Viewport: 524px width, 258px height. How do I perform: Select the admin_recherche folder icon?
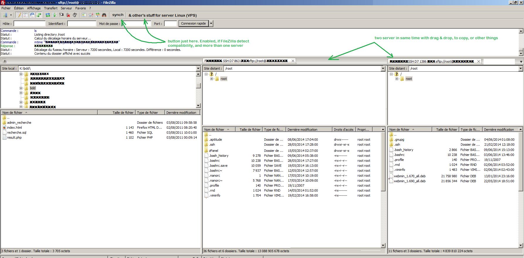4,123
